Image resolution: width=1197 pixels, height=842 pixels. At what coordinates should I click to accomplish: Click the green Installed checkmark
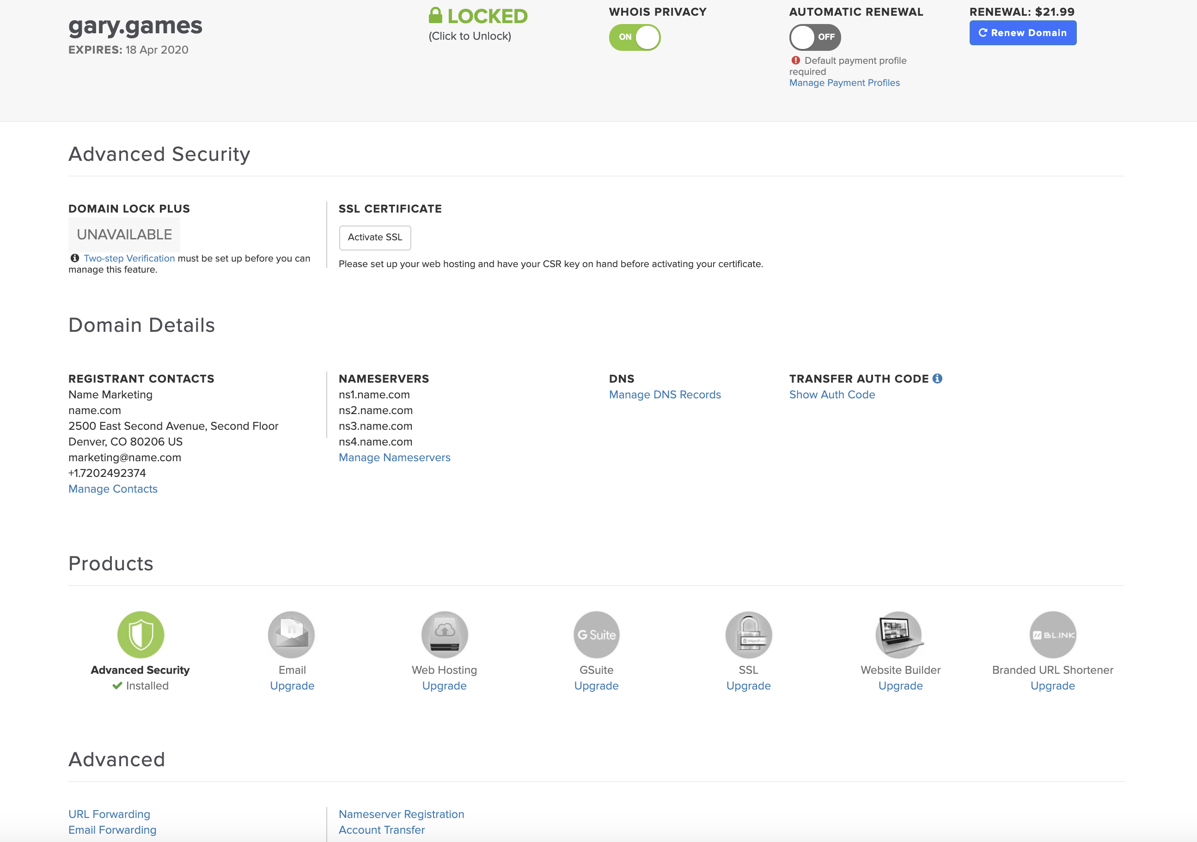[x=117, y=686]
